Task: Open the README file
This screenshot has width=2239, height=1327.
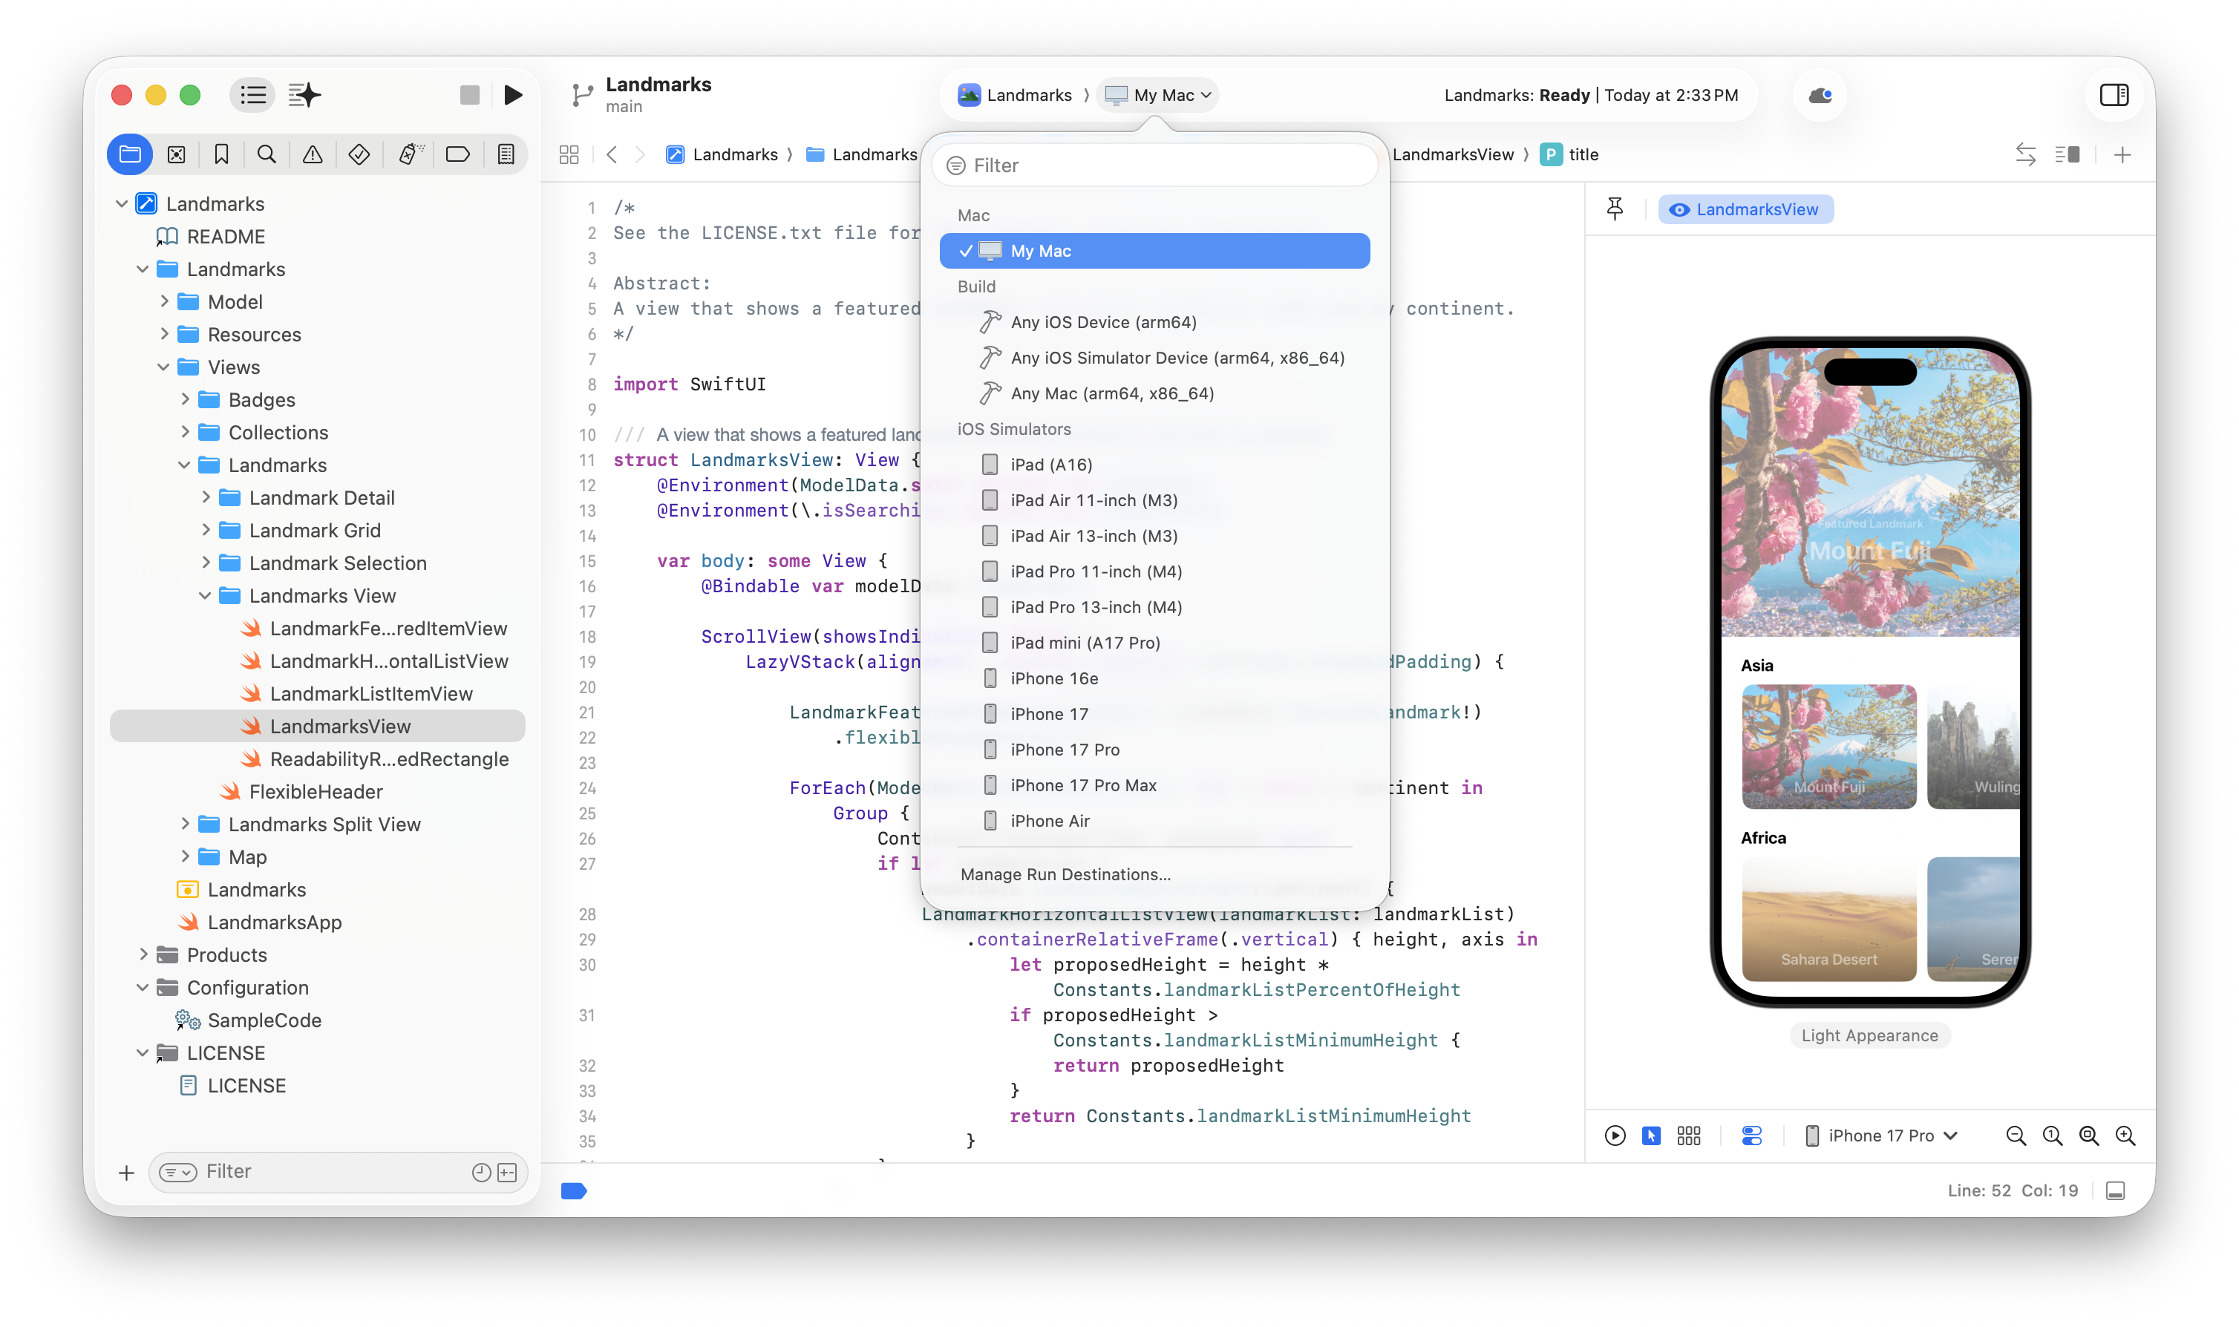Action: [x=226, y=236]
